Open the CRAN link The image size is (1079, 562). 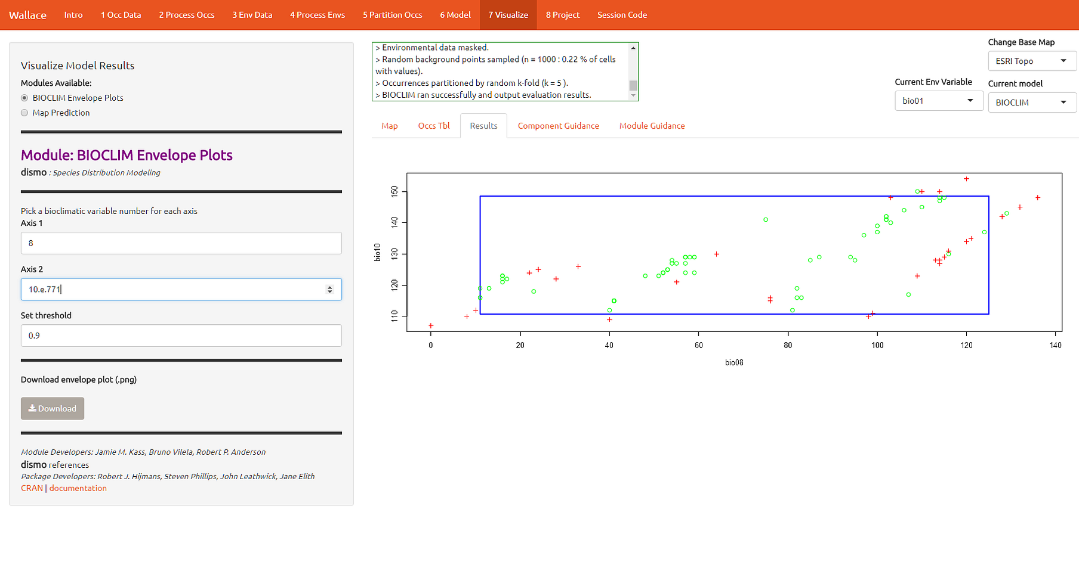click(x=32, y=488)
